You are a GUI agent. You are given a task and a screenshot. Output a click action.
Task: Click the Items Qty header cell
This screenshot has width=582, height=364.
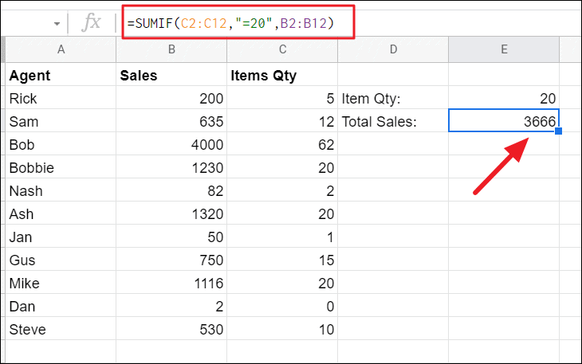tap(281, 76)
